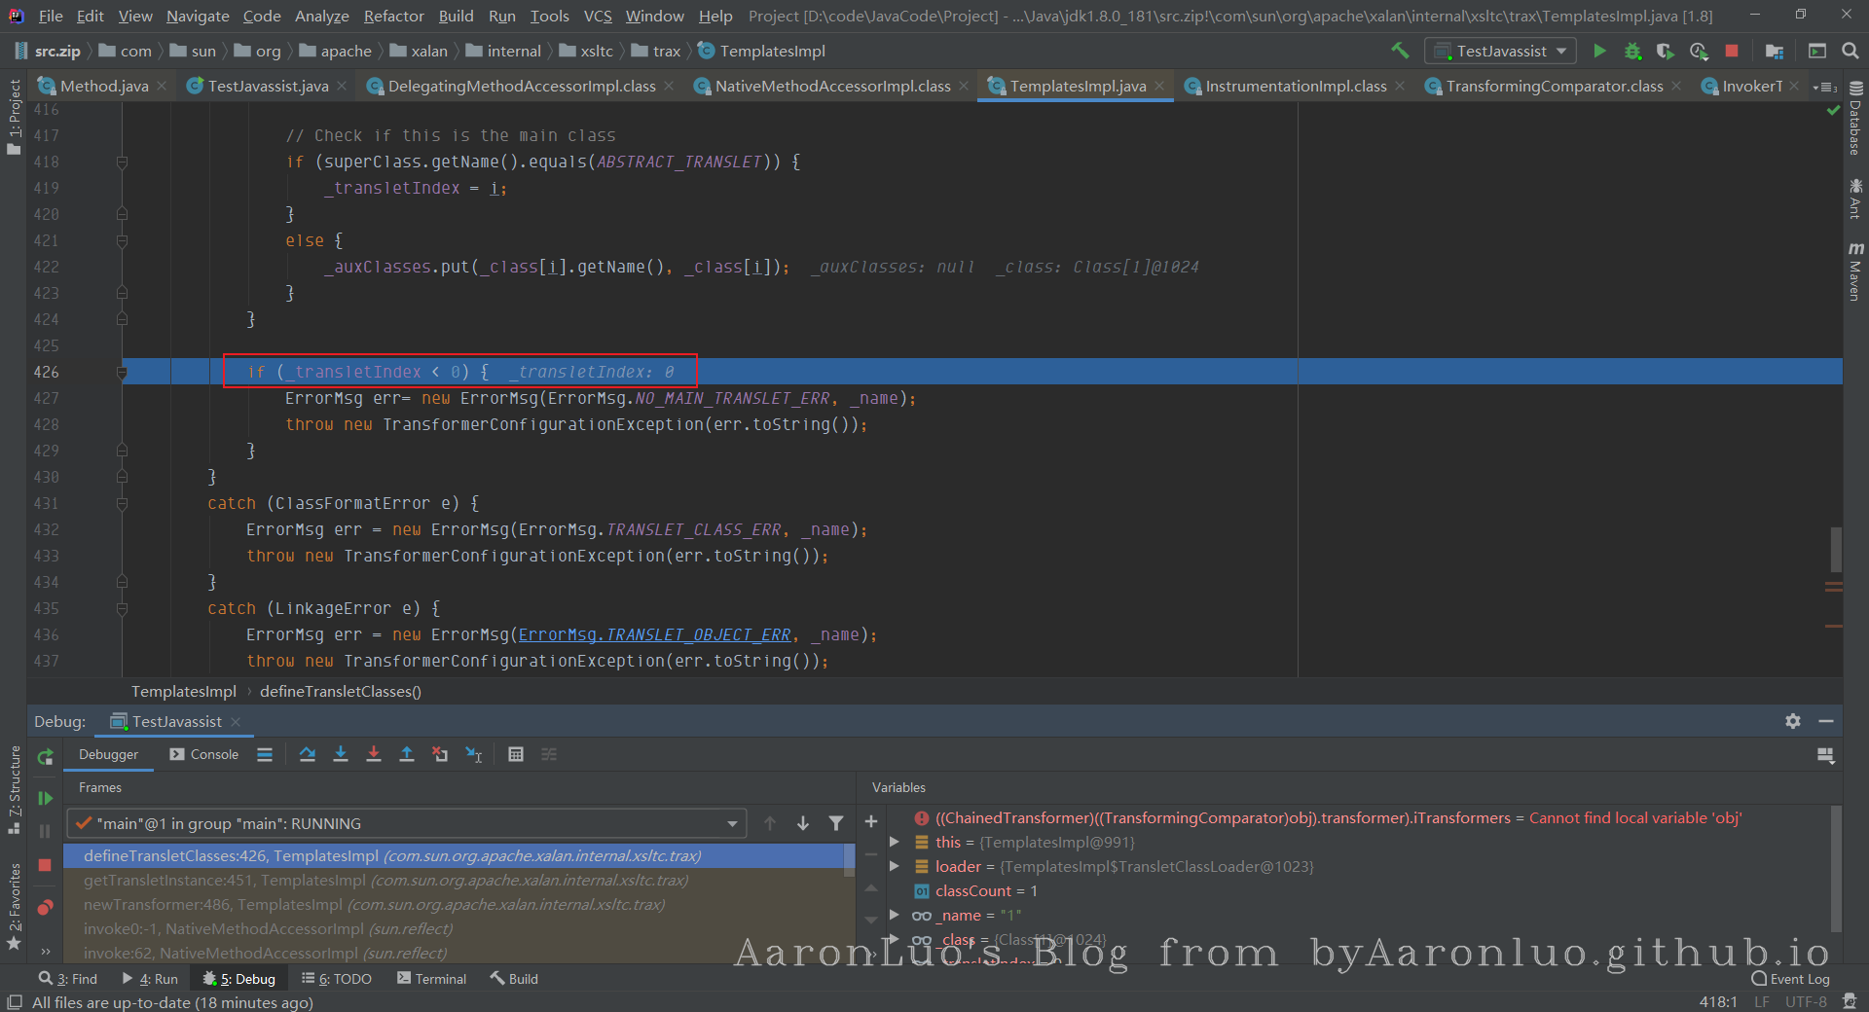Expand the 'loader' variable node
1869x1012 pixels.
click(x=895, y=866)
